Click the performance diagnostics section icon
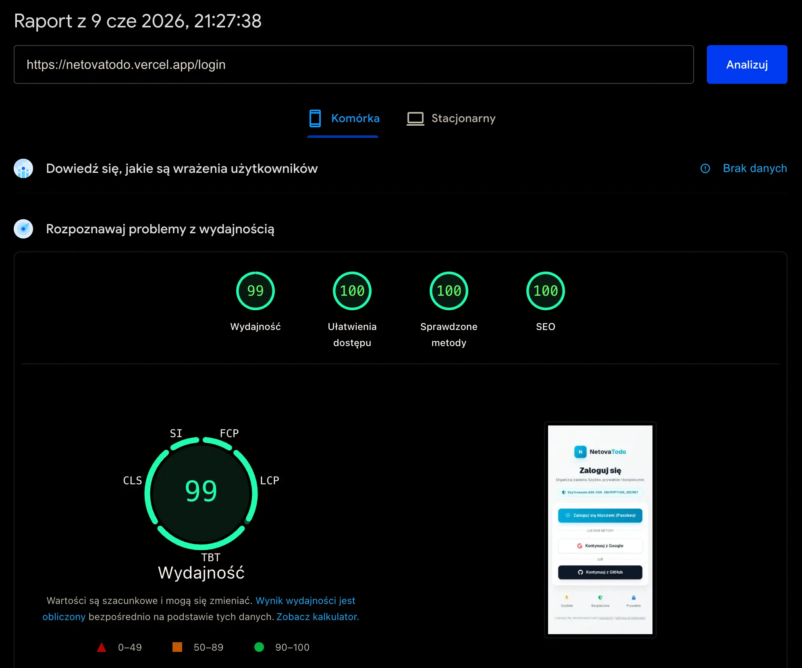The image size is (802, 668). pyautogui.click(x=23, y=229)
